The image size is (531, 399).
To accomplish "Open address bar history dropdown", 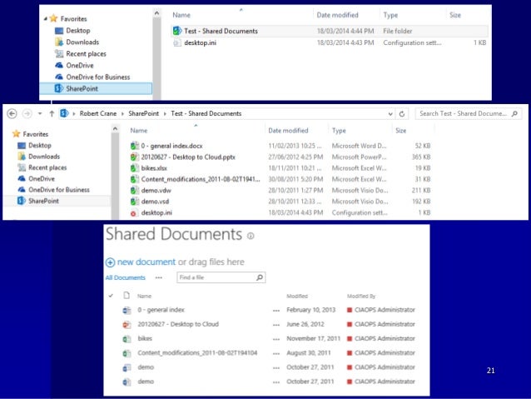I will [390, 114].
